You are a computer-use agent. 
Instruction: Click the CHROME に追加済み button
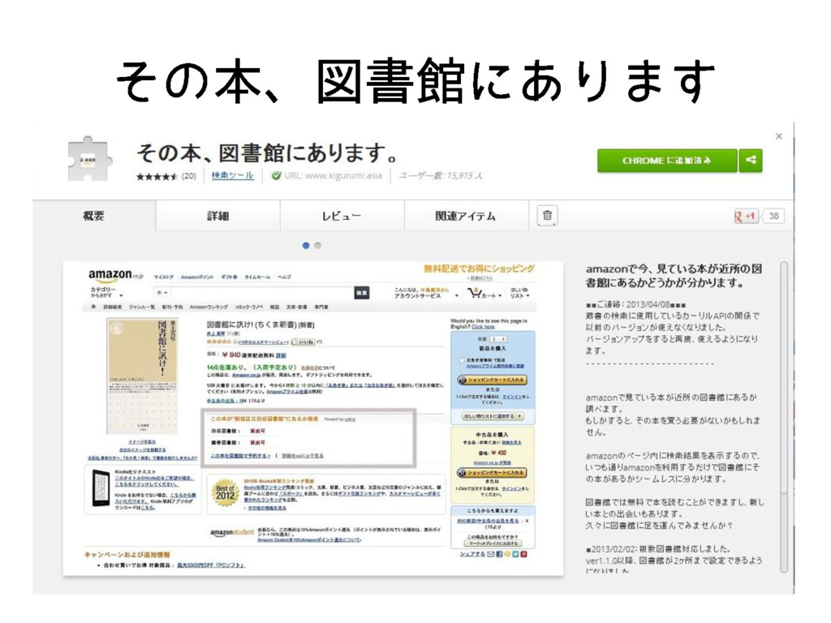[x=667, y=161]
